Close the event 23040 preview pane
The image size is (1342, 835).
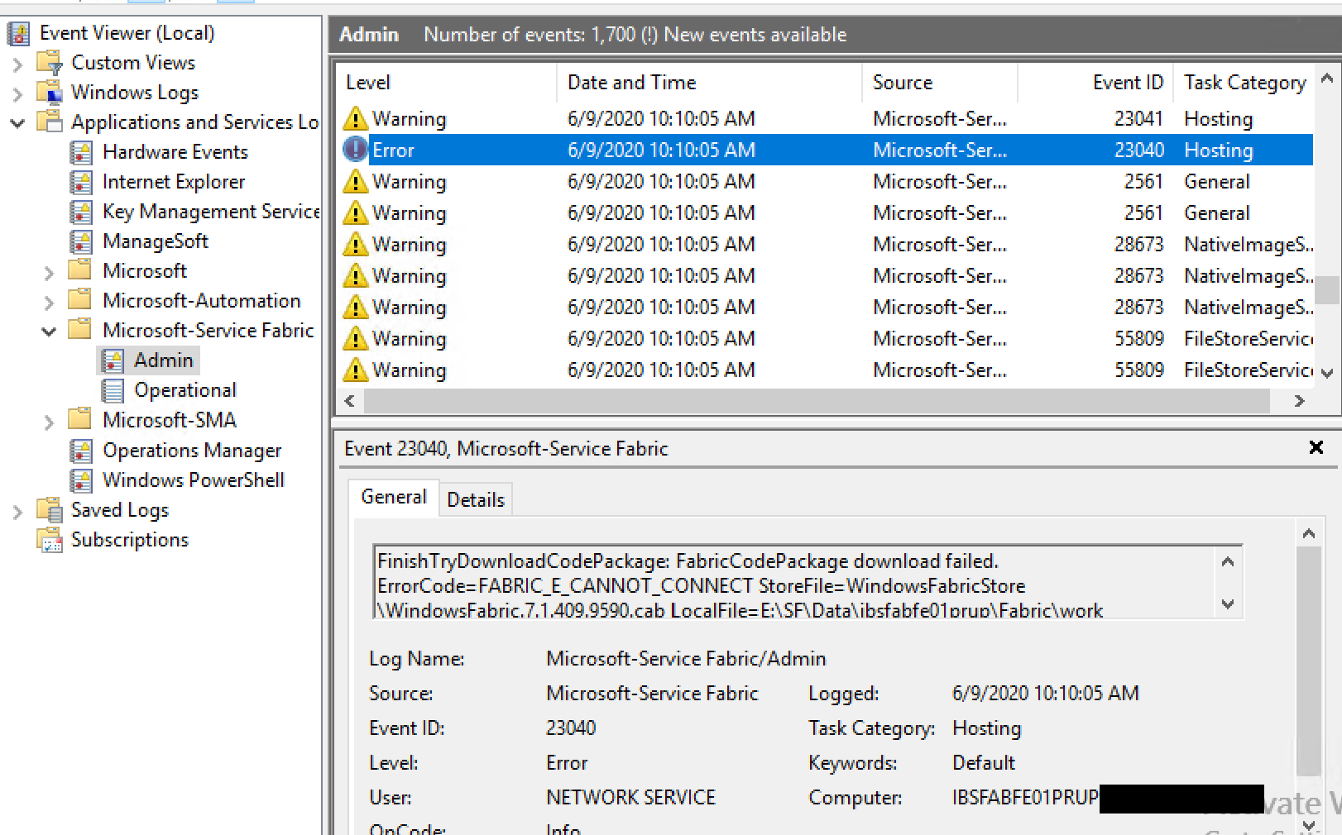pyautogui.click(x=1316, y=447)
